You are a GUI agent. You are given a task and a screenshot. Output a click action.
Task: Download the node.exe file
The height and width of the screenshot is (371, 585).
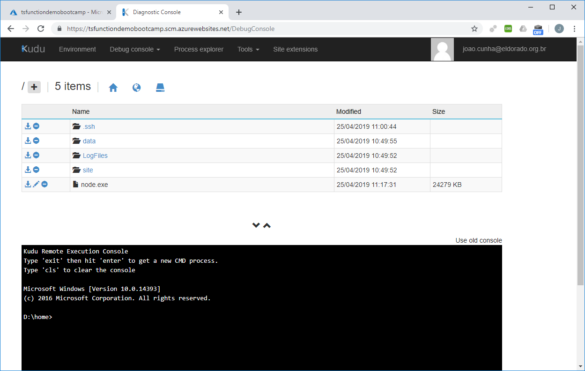28,185
